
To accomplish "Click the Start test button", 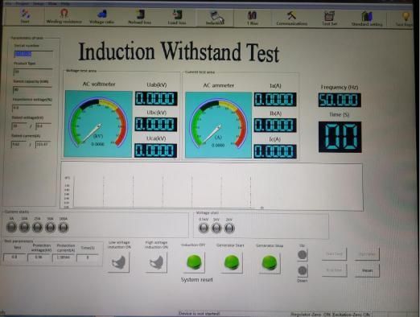I will tap(334, 253).
